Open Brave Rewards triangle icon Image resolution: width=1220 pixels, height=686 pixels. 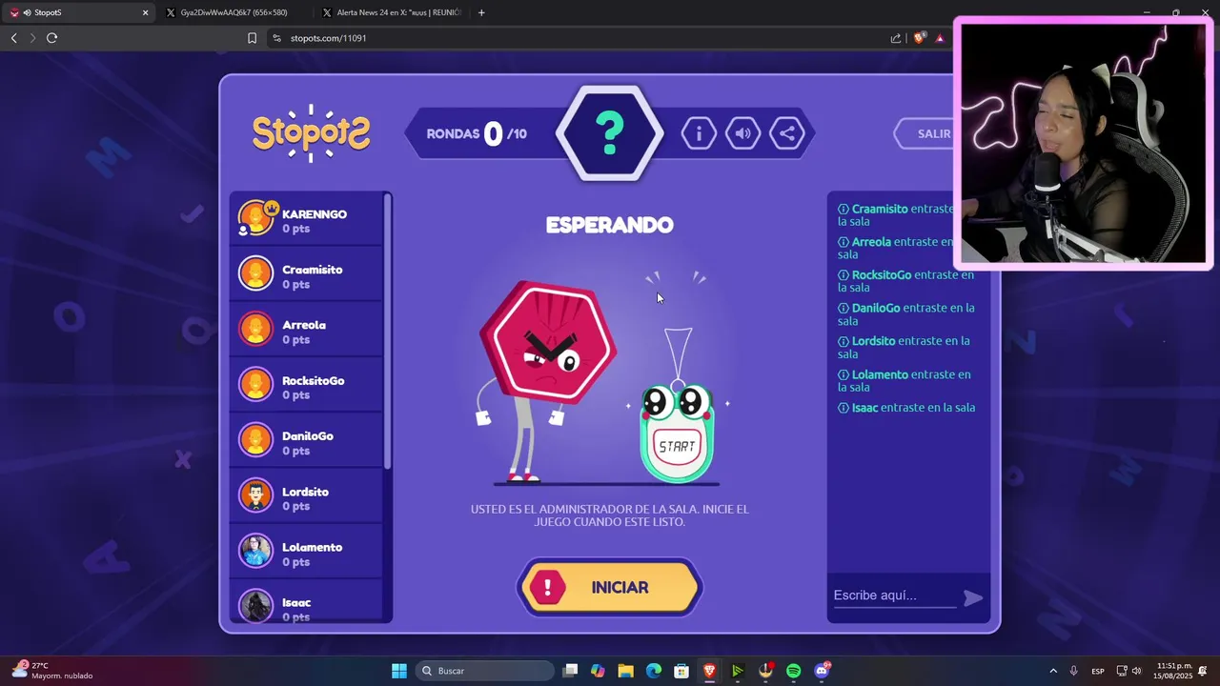940,38
